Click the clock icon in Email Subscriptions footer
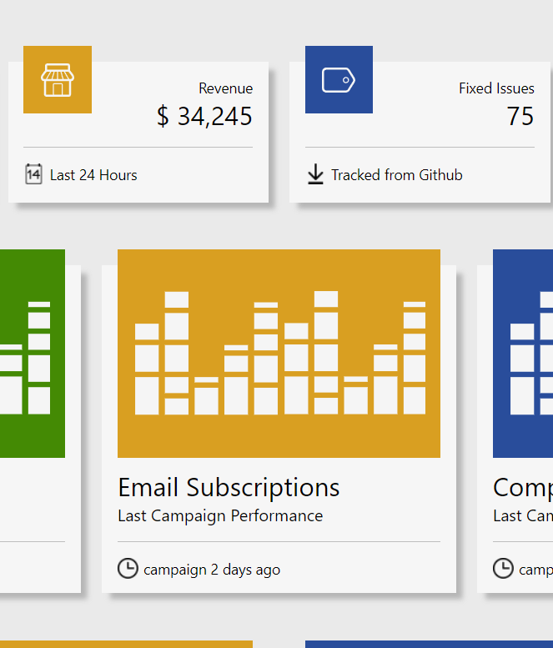The height and width of the screenshot is (648, 553). point(128,569)
